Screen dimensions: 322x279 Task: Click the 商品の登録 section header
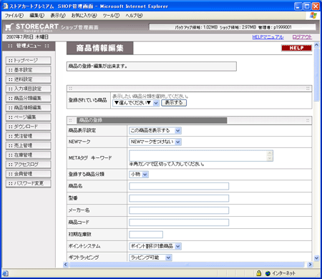(152, 120)
